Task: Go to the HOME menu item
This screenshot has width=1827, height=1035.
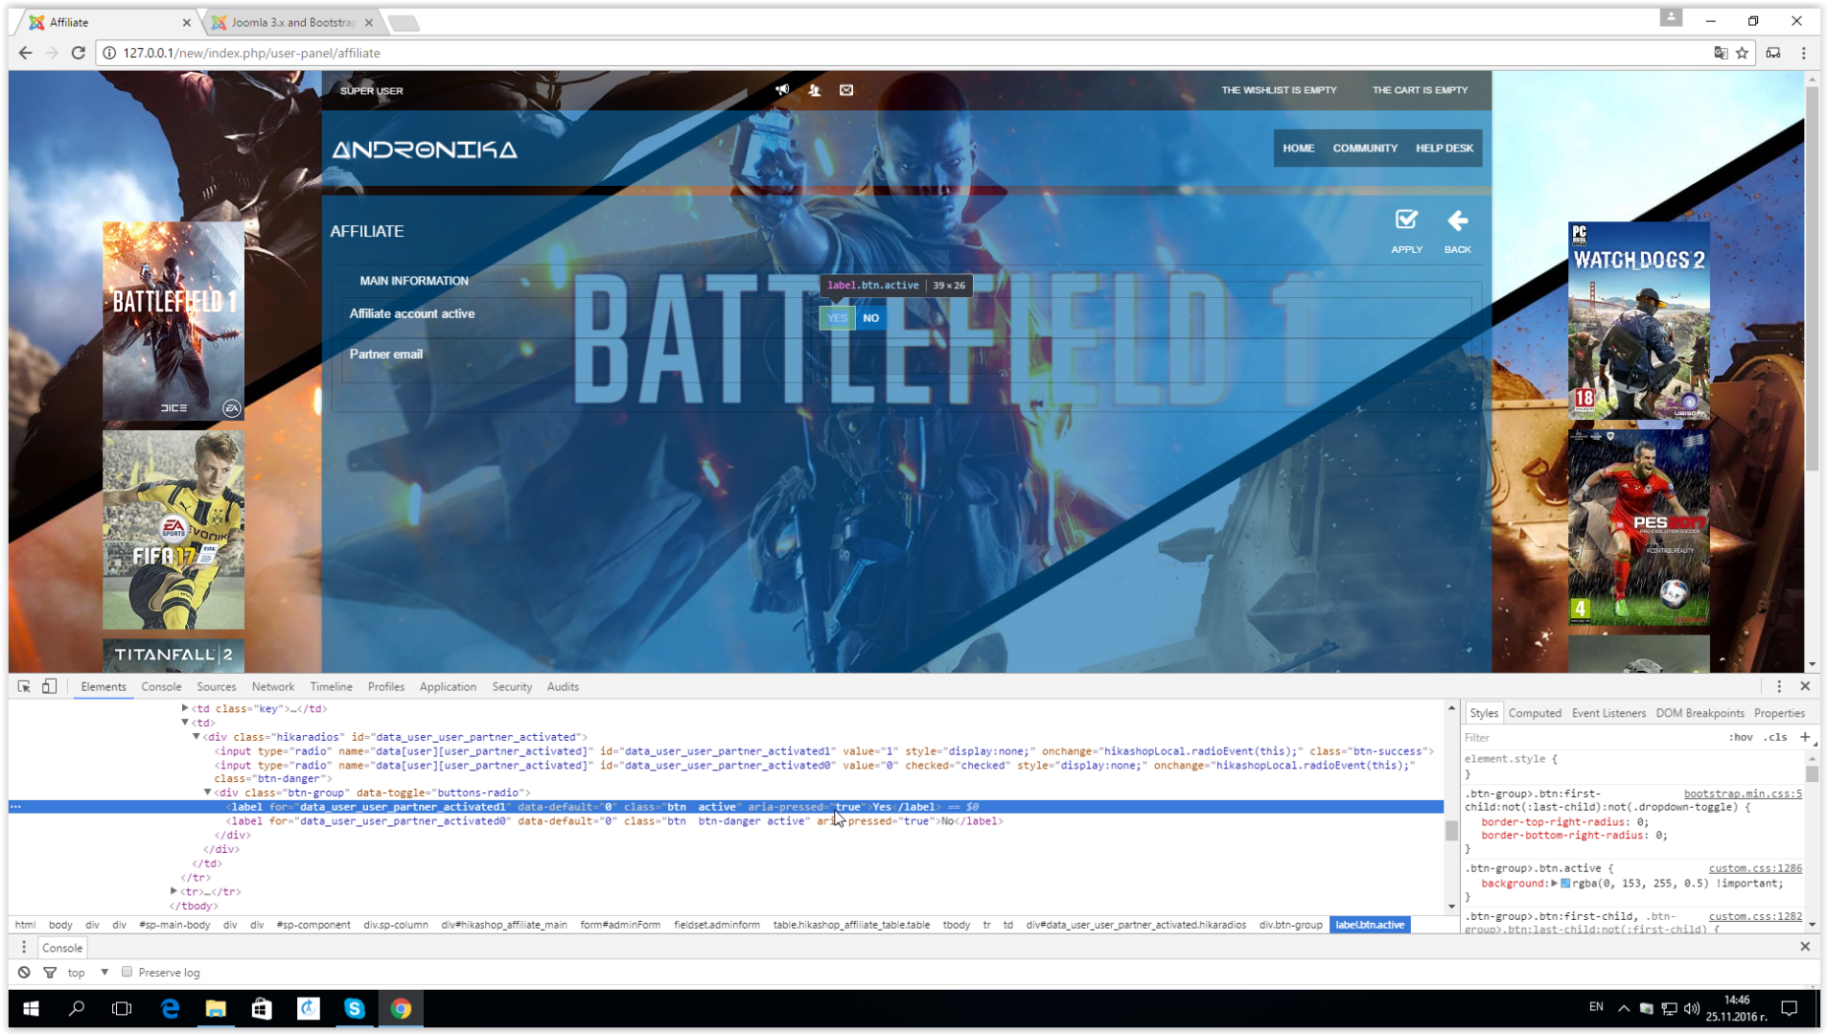Action: pyautogui.click(x=1299, y=149)
